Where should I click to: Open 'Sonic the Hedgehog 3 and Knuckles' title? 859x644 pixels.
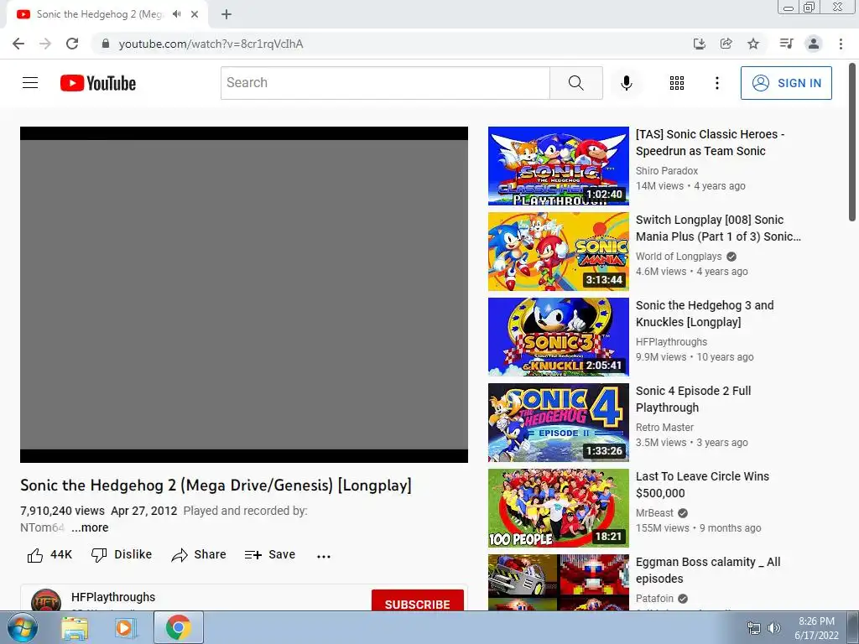tap(705, 314)
